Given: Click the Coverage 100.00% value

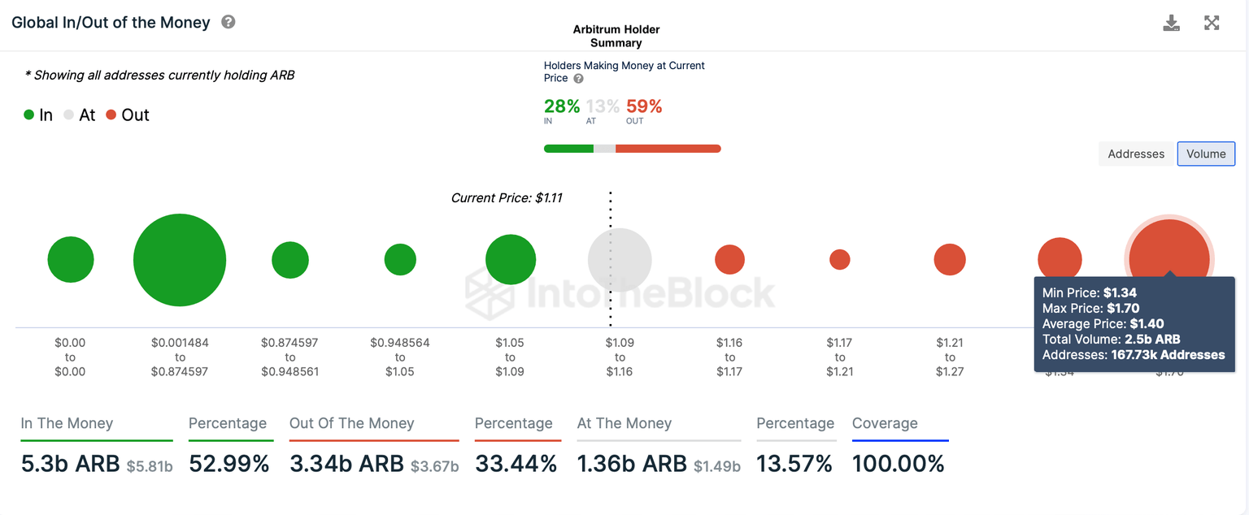Looking at the screenshot, I should (898, 464).
